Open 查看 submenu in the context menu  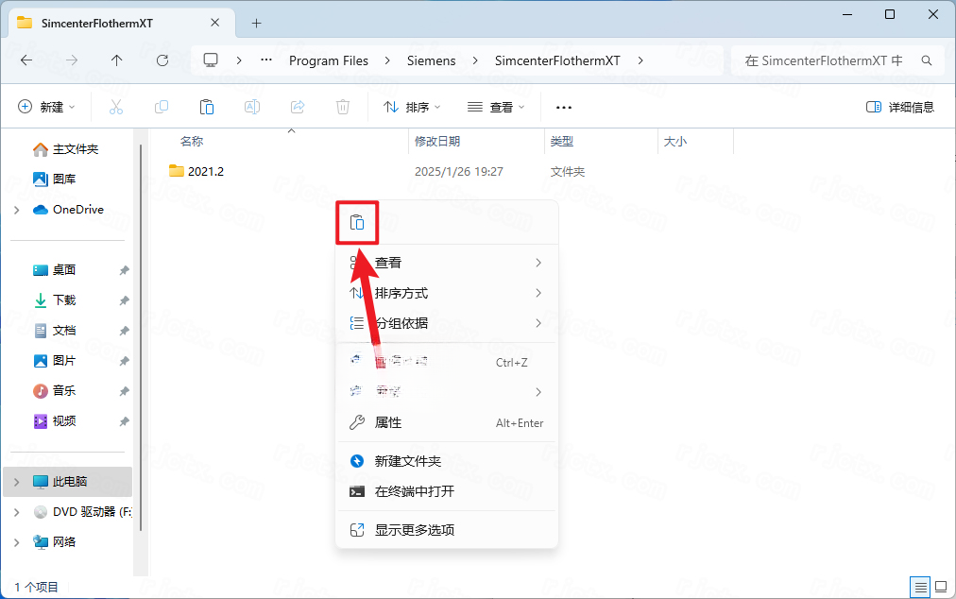click(x=446, y=263)
